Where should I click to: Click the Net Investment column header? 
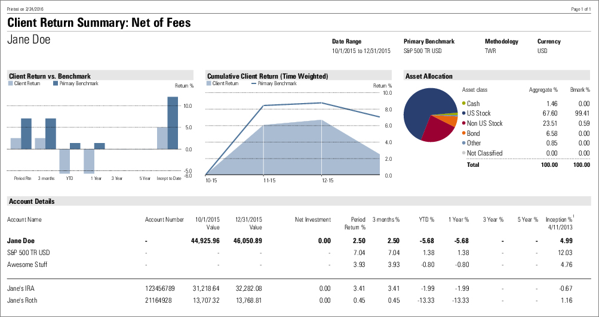pyautogui.click(x=312, y=220)
